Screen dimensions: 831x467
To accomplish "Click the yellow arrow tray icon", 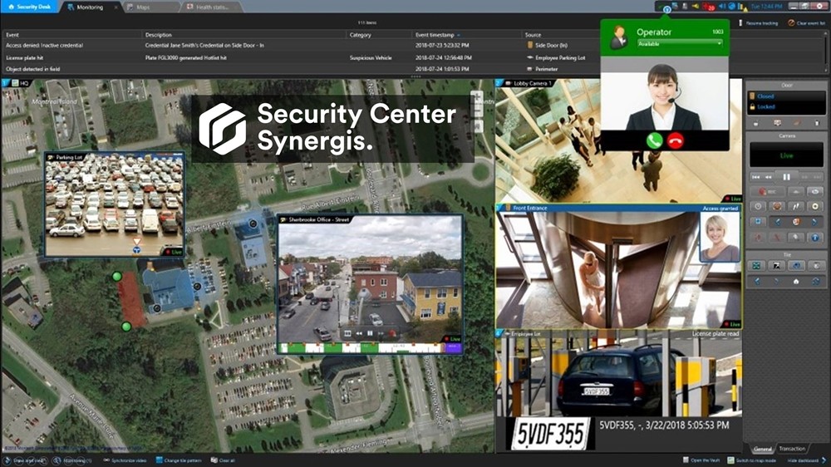I will tap(695, 7).
